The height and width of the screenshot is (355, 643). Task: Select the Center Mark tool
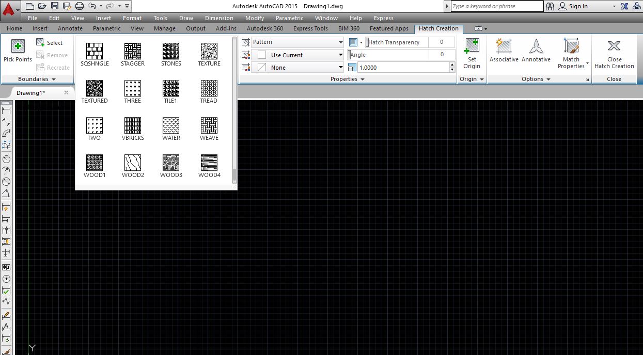tap(6, 279)
